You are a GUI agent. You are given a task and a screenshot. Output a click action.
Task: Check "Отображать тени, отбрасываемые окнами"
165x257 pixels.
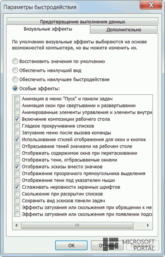click(17, 160)
